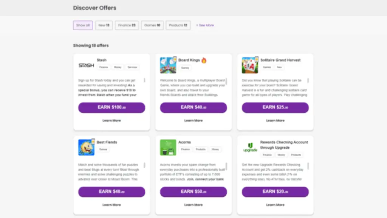387x218 pixels.
Task: Select the Show all filter
Action: pos(83,25)
